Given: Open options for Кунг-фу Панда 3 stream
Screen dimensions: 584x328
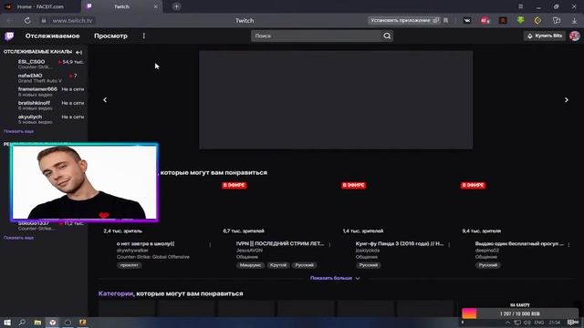Looking at the screenshot, I should tap(449, 245).
